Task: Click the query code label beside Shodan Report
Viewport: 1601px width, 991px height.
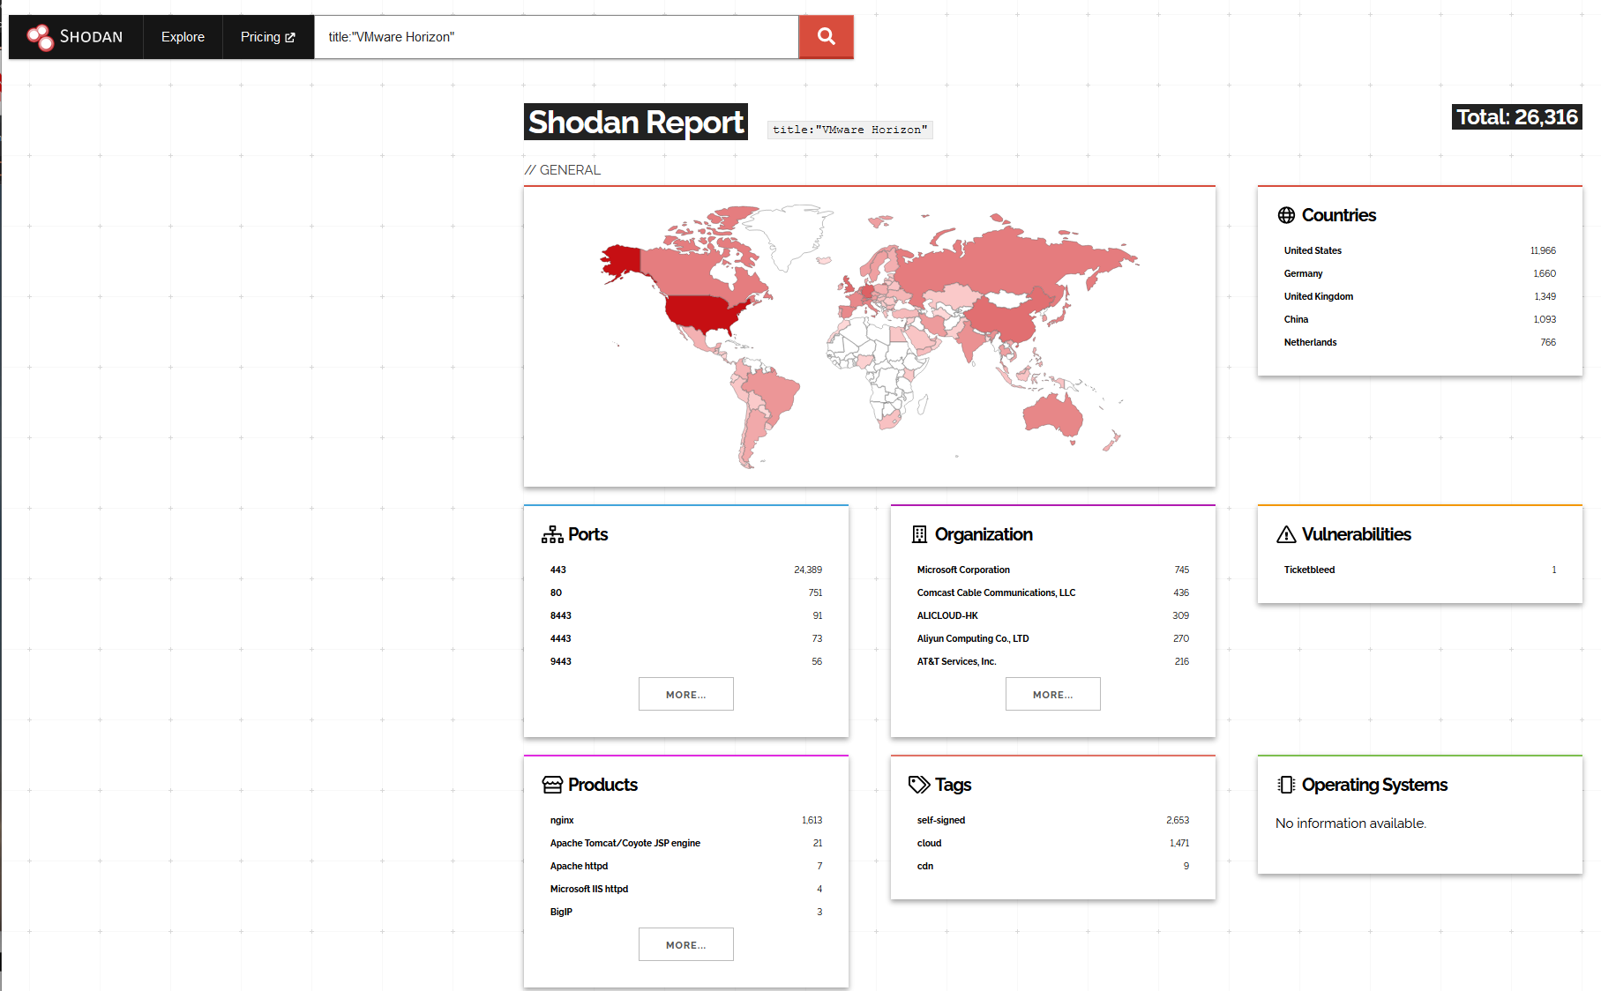Action: 850,130
